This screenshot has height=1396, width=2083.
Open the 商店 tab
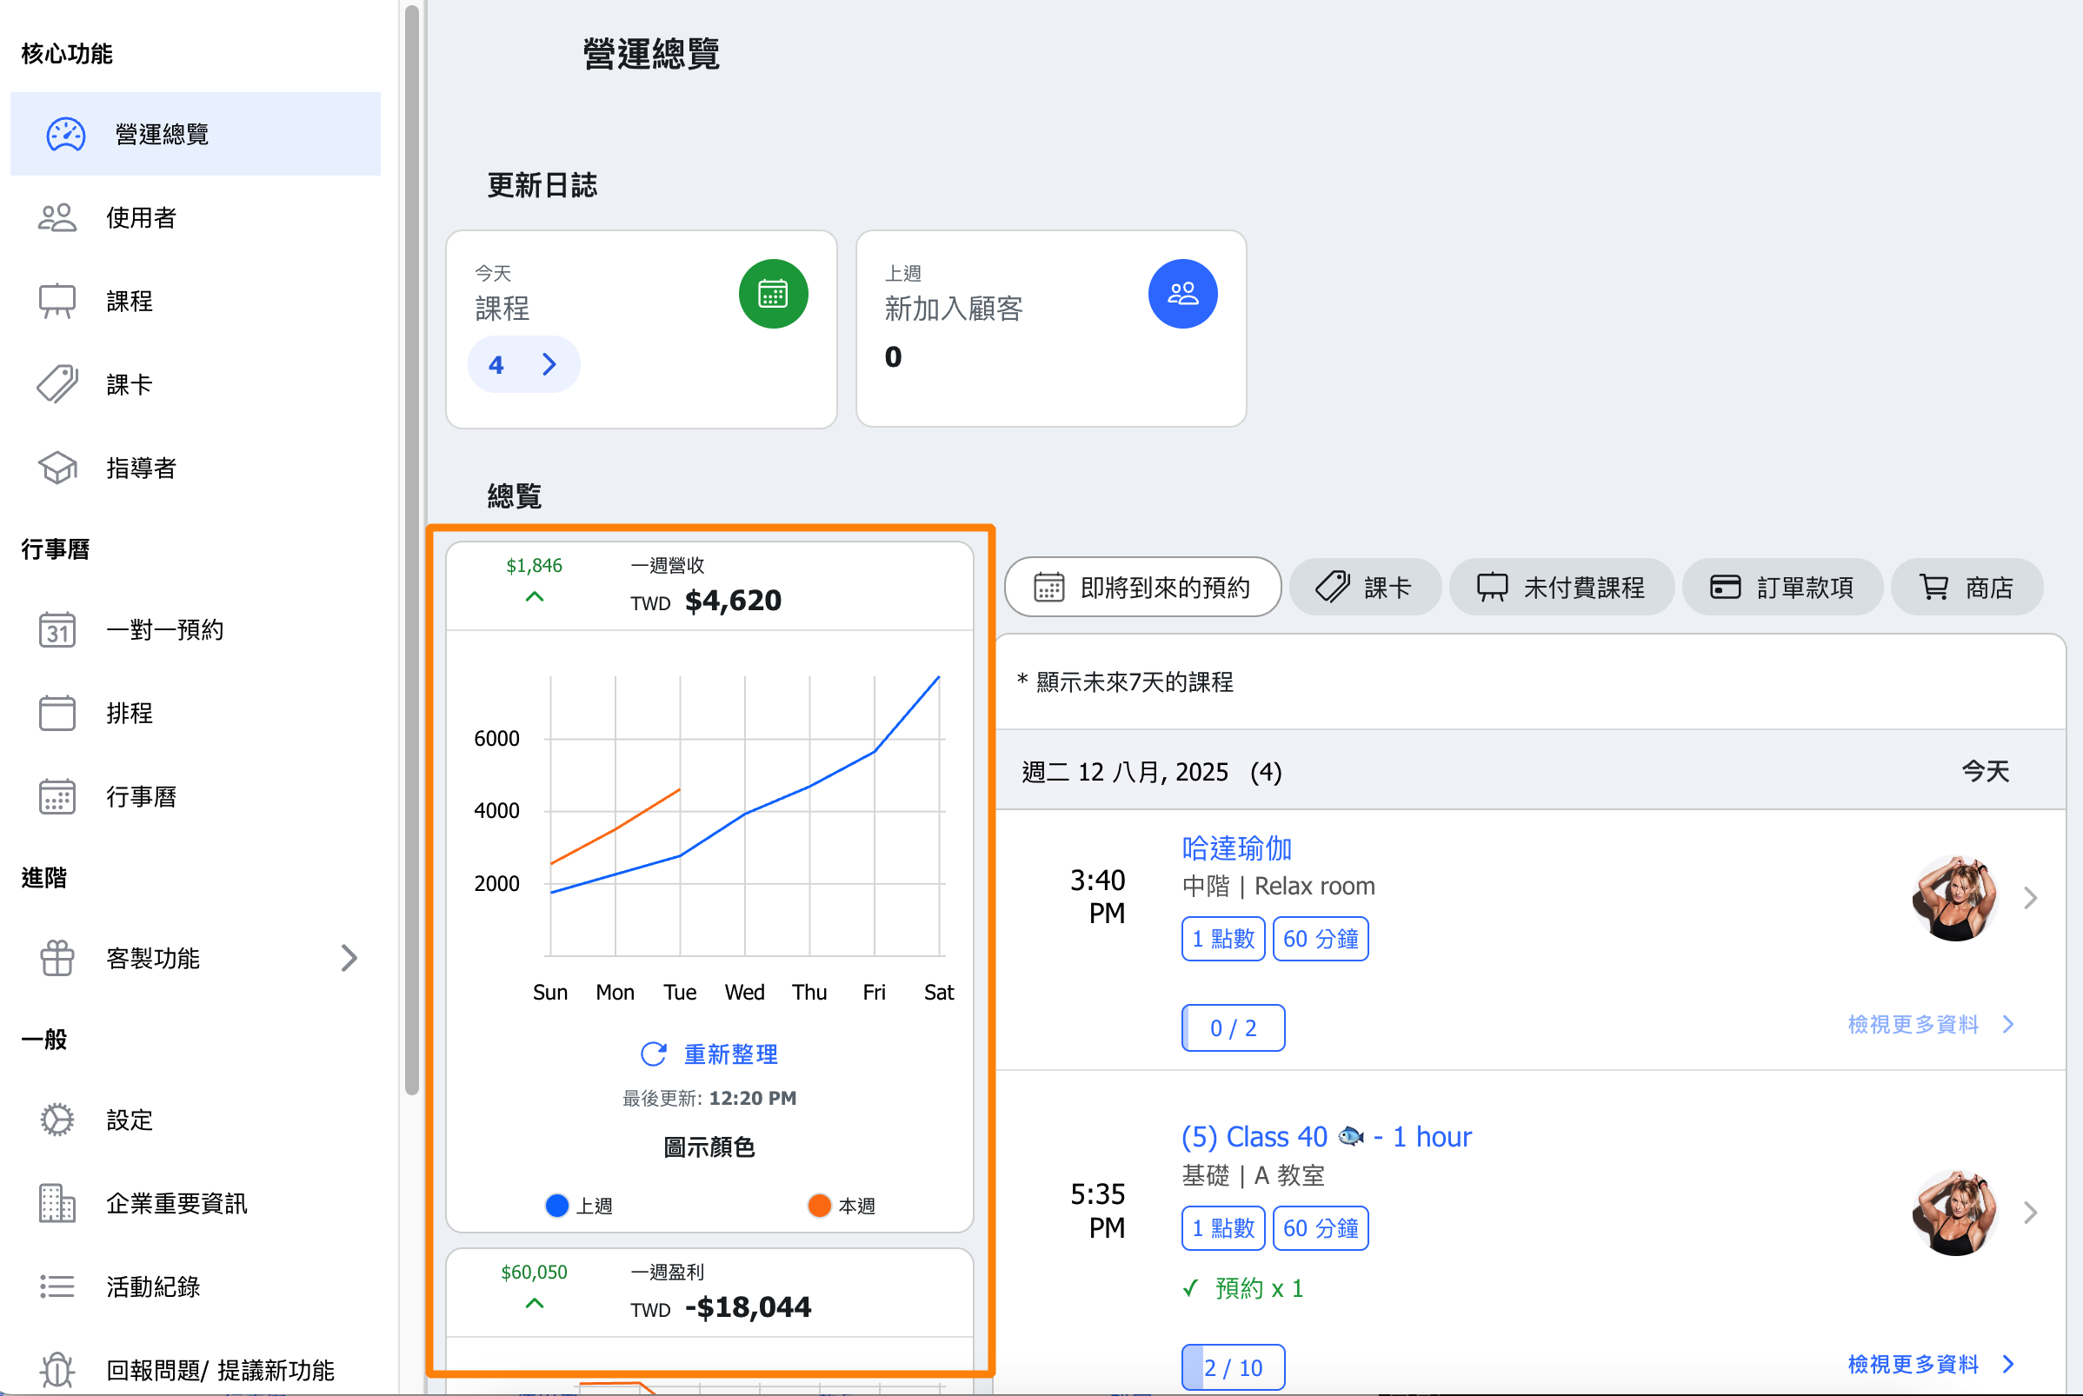click(x=1967, y=588)
